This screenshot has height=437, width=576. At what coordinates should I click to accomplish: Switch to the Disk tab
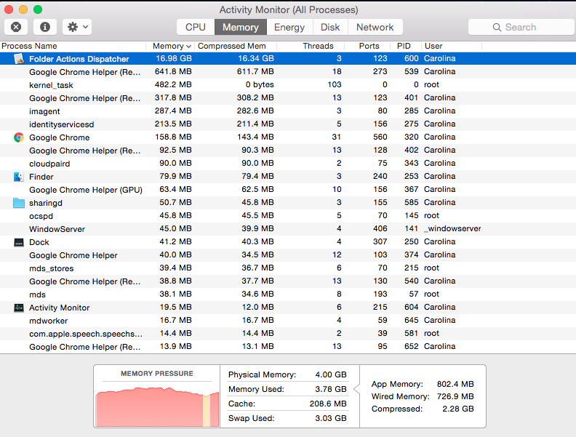(x=330, y=27)
